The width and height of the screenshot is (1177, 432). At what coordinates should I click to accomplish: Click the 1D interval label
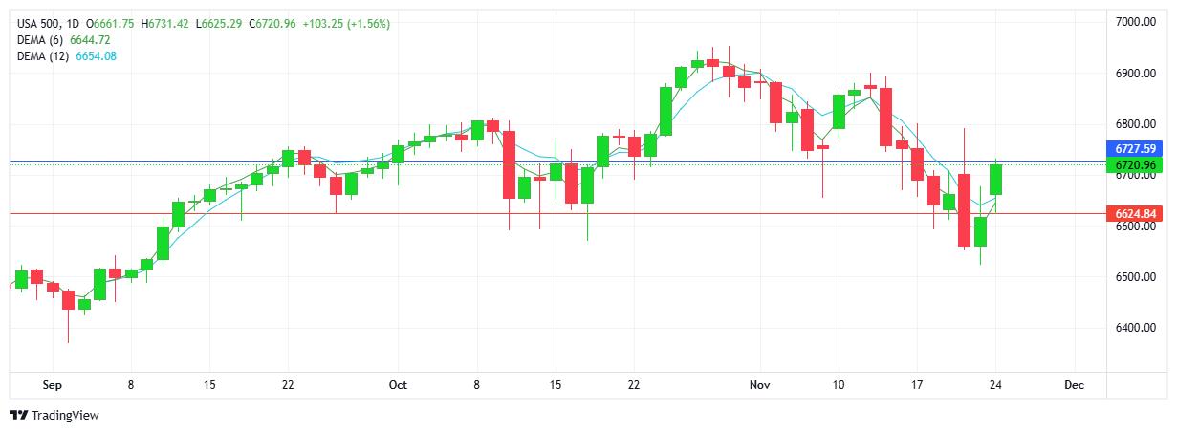[74, 23]
